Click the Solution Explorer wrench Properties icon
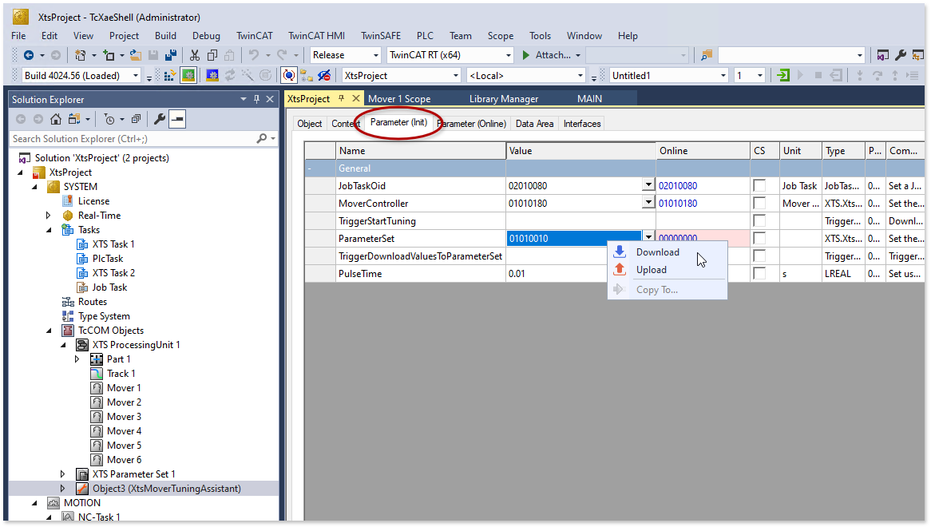The image size is (931, 527). click(159, 119)
